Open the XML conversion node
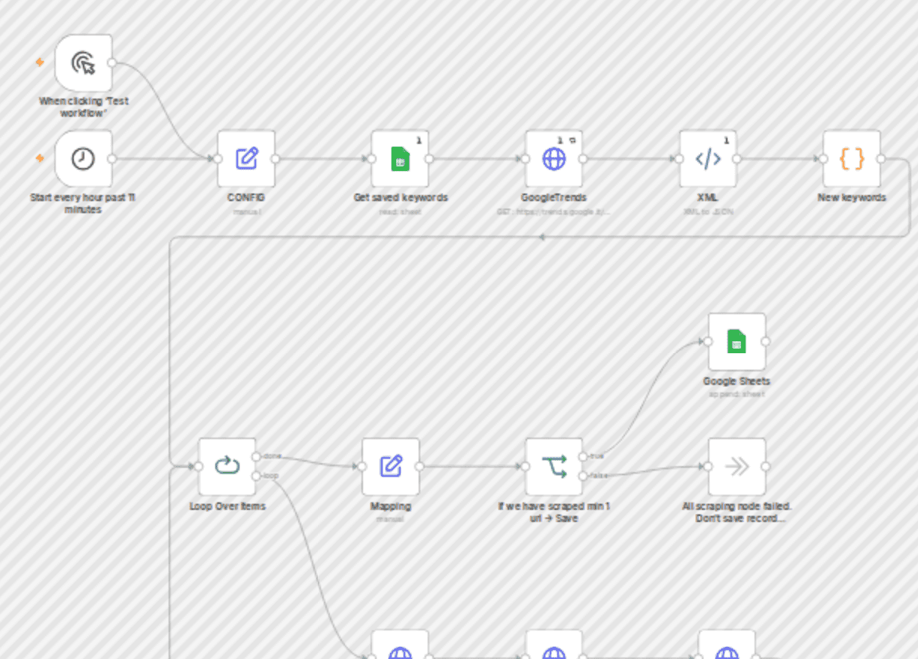 (708, 158)
